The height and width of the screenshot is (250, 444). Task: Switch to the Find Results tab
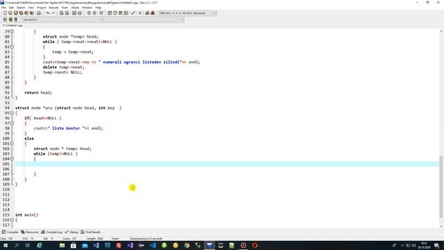click(x=91, y=232)
